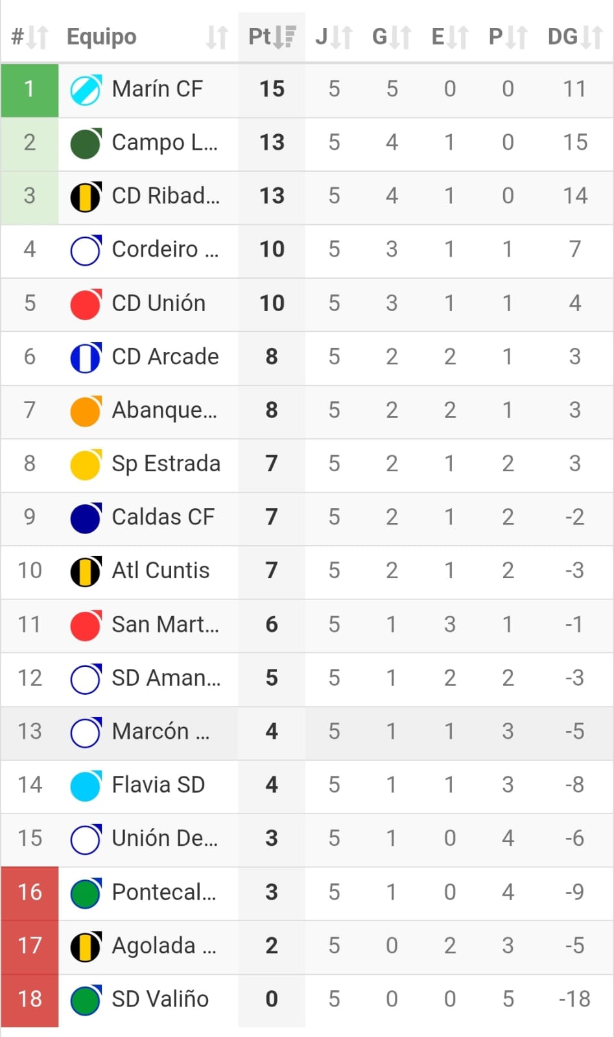Screen dimensions: 614x1037
Task: Click the SD Valiño green crest icon
Action: point(85,999)
